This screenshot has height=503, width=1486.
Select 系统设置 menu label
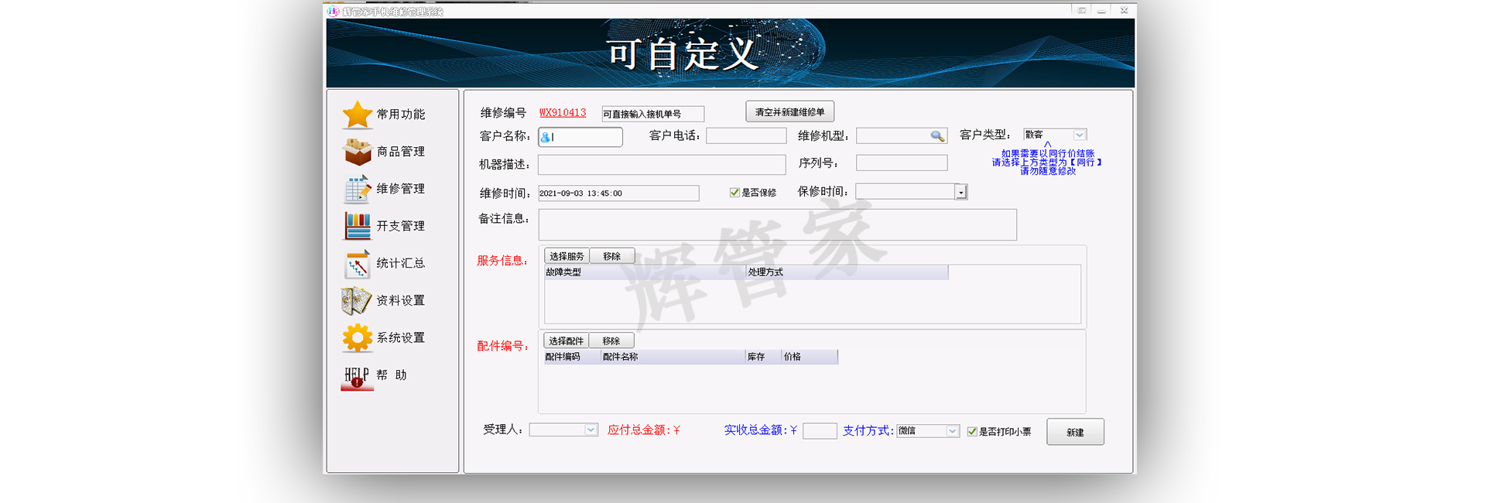pos(401,337)
